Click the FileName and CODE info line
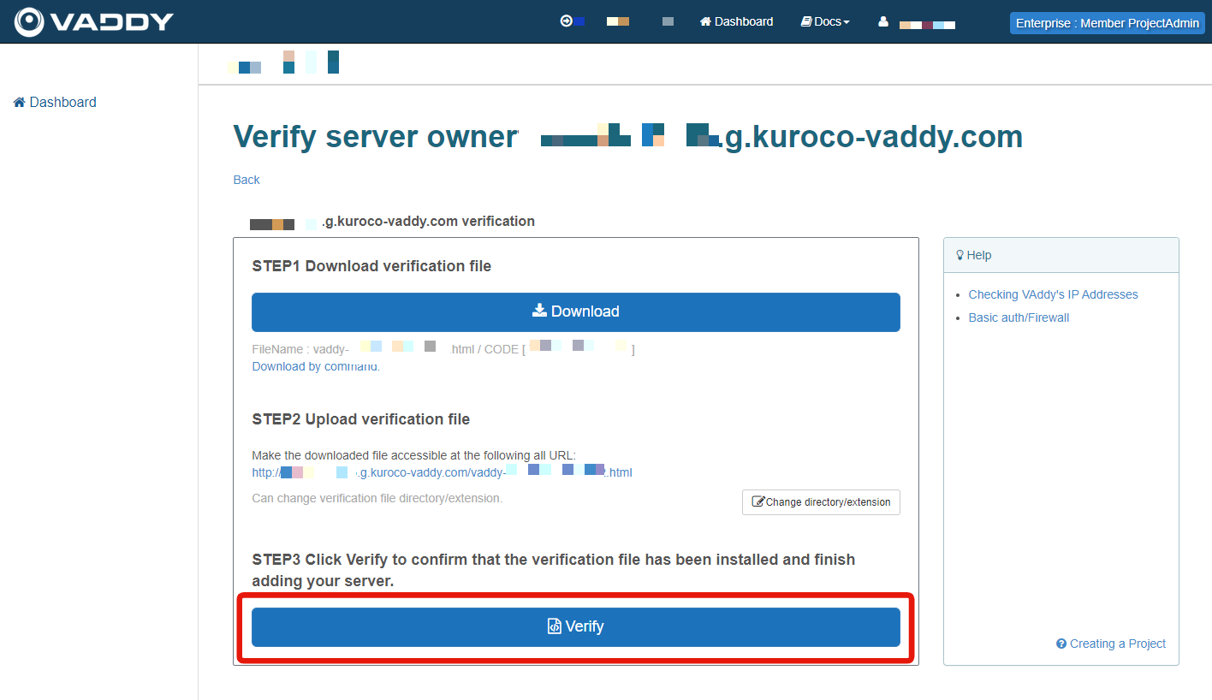This screenshot has height=700, width=1212. (443, 349)
